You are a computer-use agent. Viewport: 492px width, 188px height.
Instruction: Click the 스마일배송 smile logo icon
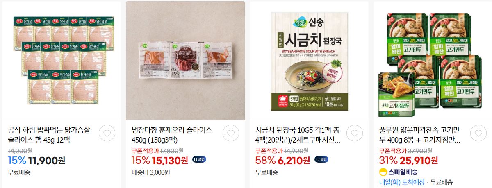pos(383,172)
